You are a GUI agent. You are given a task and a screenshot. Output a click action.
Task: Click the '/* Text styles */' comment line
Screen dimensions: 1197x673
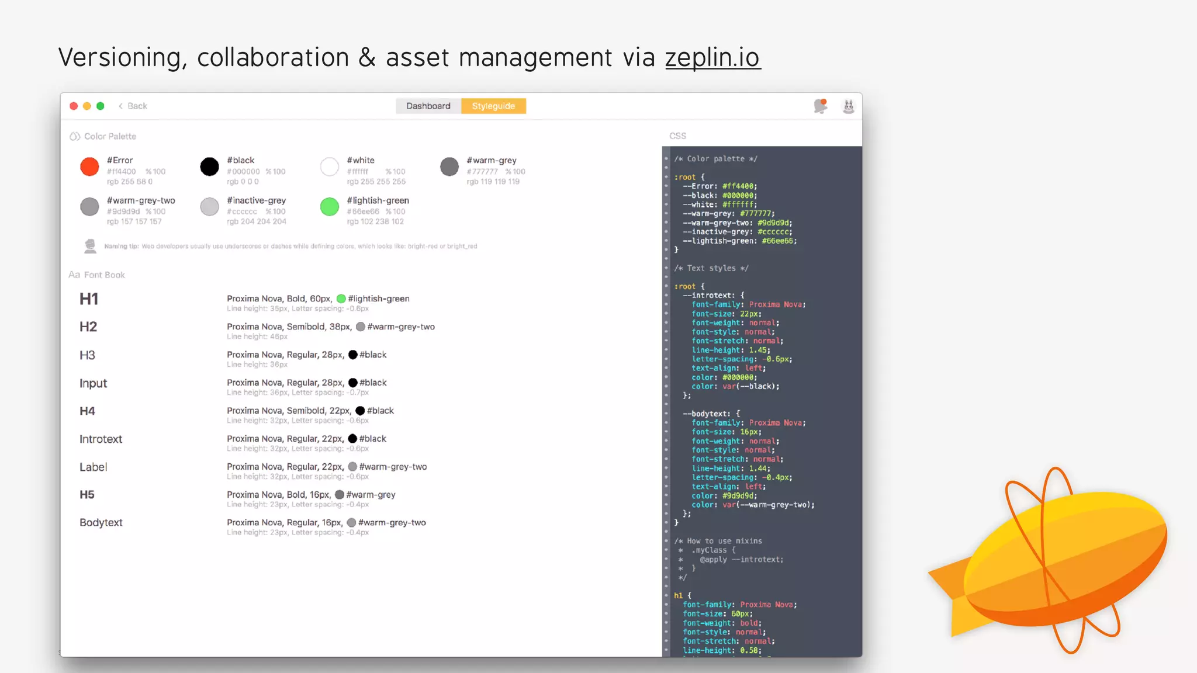711,268
